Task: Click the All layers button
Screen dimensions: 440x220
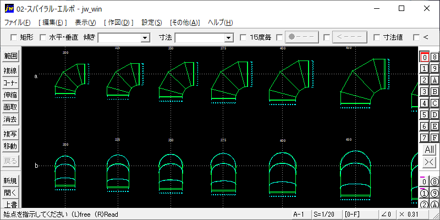Action: (x=430, y=150)
